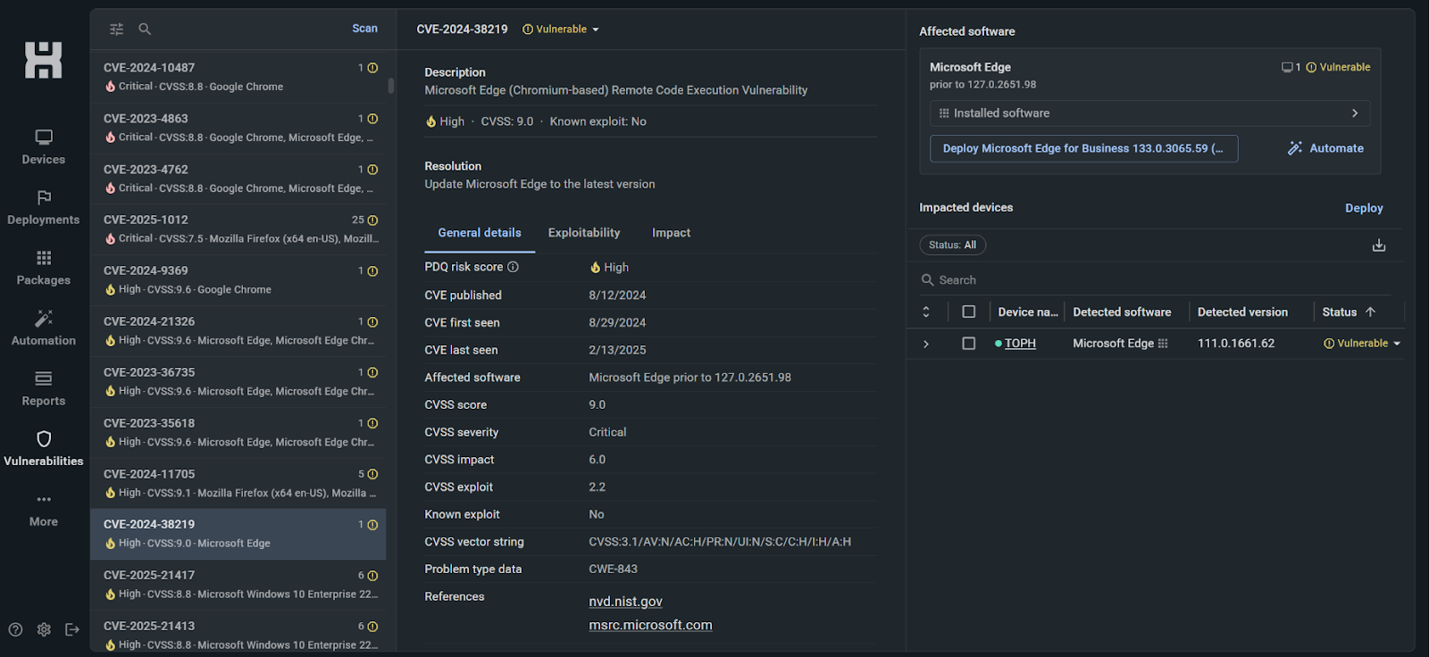Click the PDQ logo icon
The width and height of the screenshot is (1429, 657).
(x=43, y=61)
